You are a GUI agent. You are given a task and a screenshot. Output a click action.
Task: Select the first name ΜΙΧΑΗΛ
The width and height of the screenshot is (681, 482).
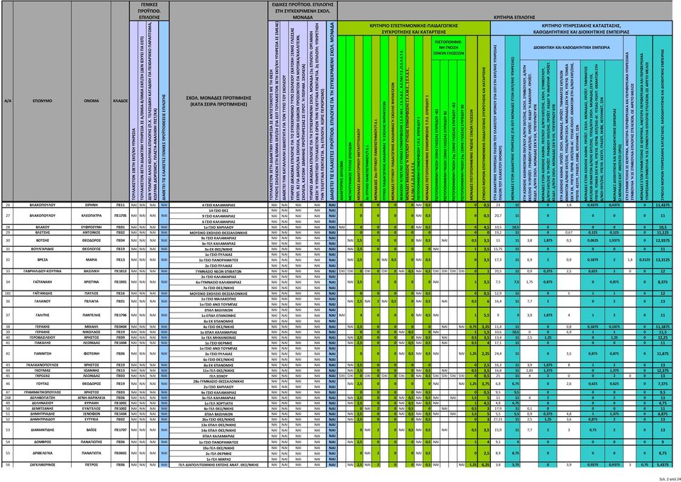point(92,326)
